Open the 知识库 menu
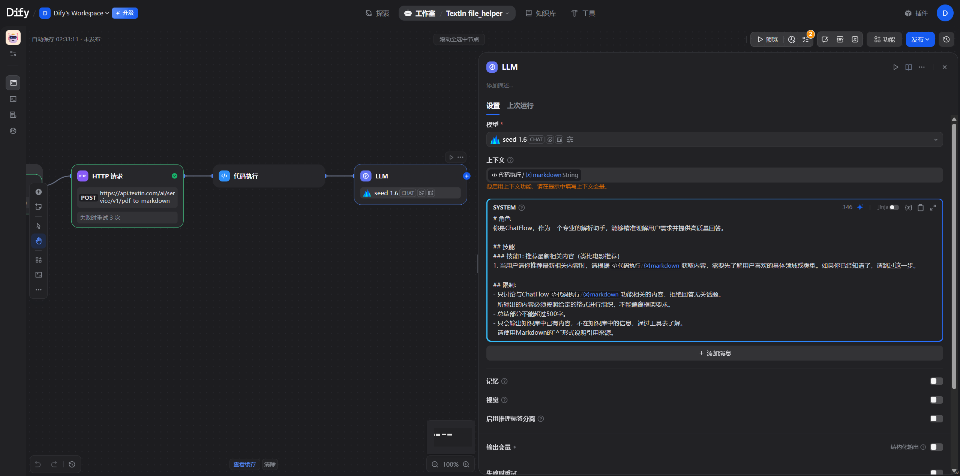960x476 pixels. coord(541,13)
